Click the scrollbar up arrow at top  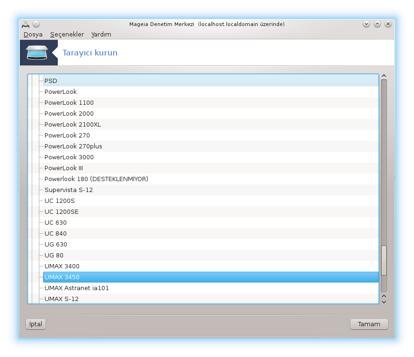pos(384,76)
